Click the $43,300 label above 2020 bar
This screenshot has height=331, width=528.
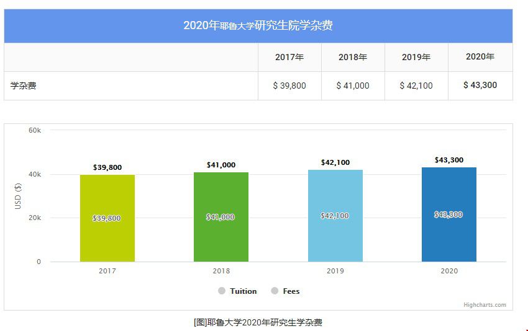pos(449,160)
